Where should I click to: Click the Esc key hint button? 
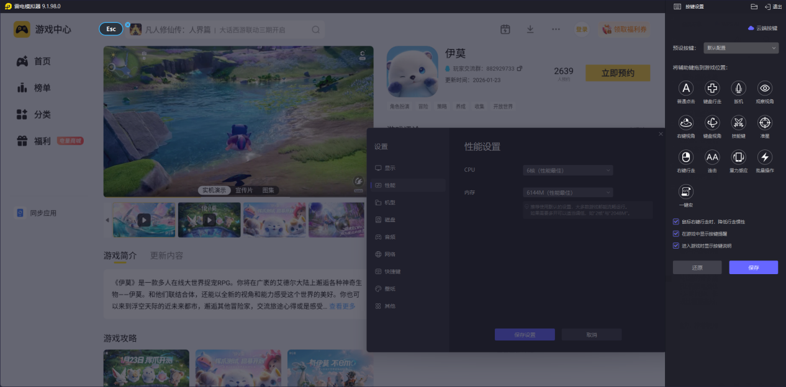click(x=111, y=29)
